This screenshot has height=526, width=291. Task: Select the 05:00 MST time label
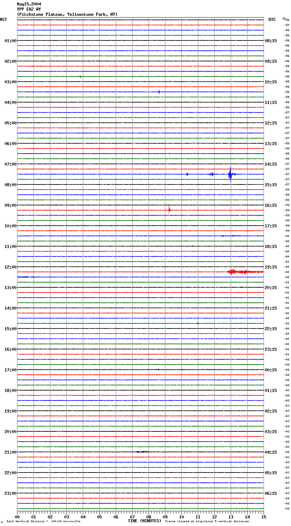tap(10, 123)
